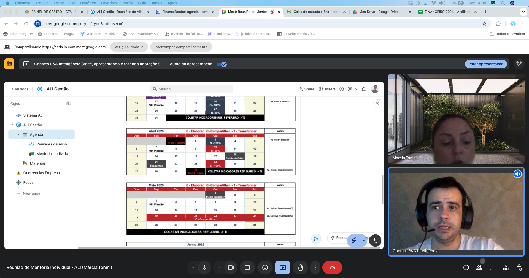This screenshot has width=529, height=278.
Task: Click Interromper compartilhamento button
Action: click(181, 47)
